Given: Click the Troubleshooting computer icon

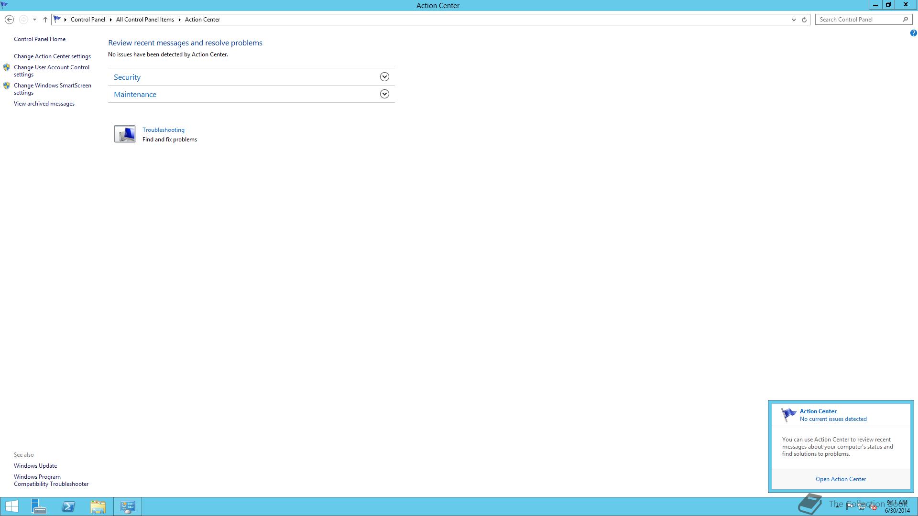Looking at the screenshot, I should pos(125,134).
